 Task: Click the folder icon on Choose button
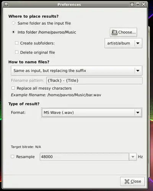(x=114, y=32)
